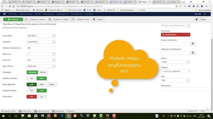
Task: Click the ENG language indicator in tray
Action: 194,116
